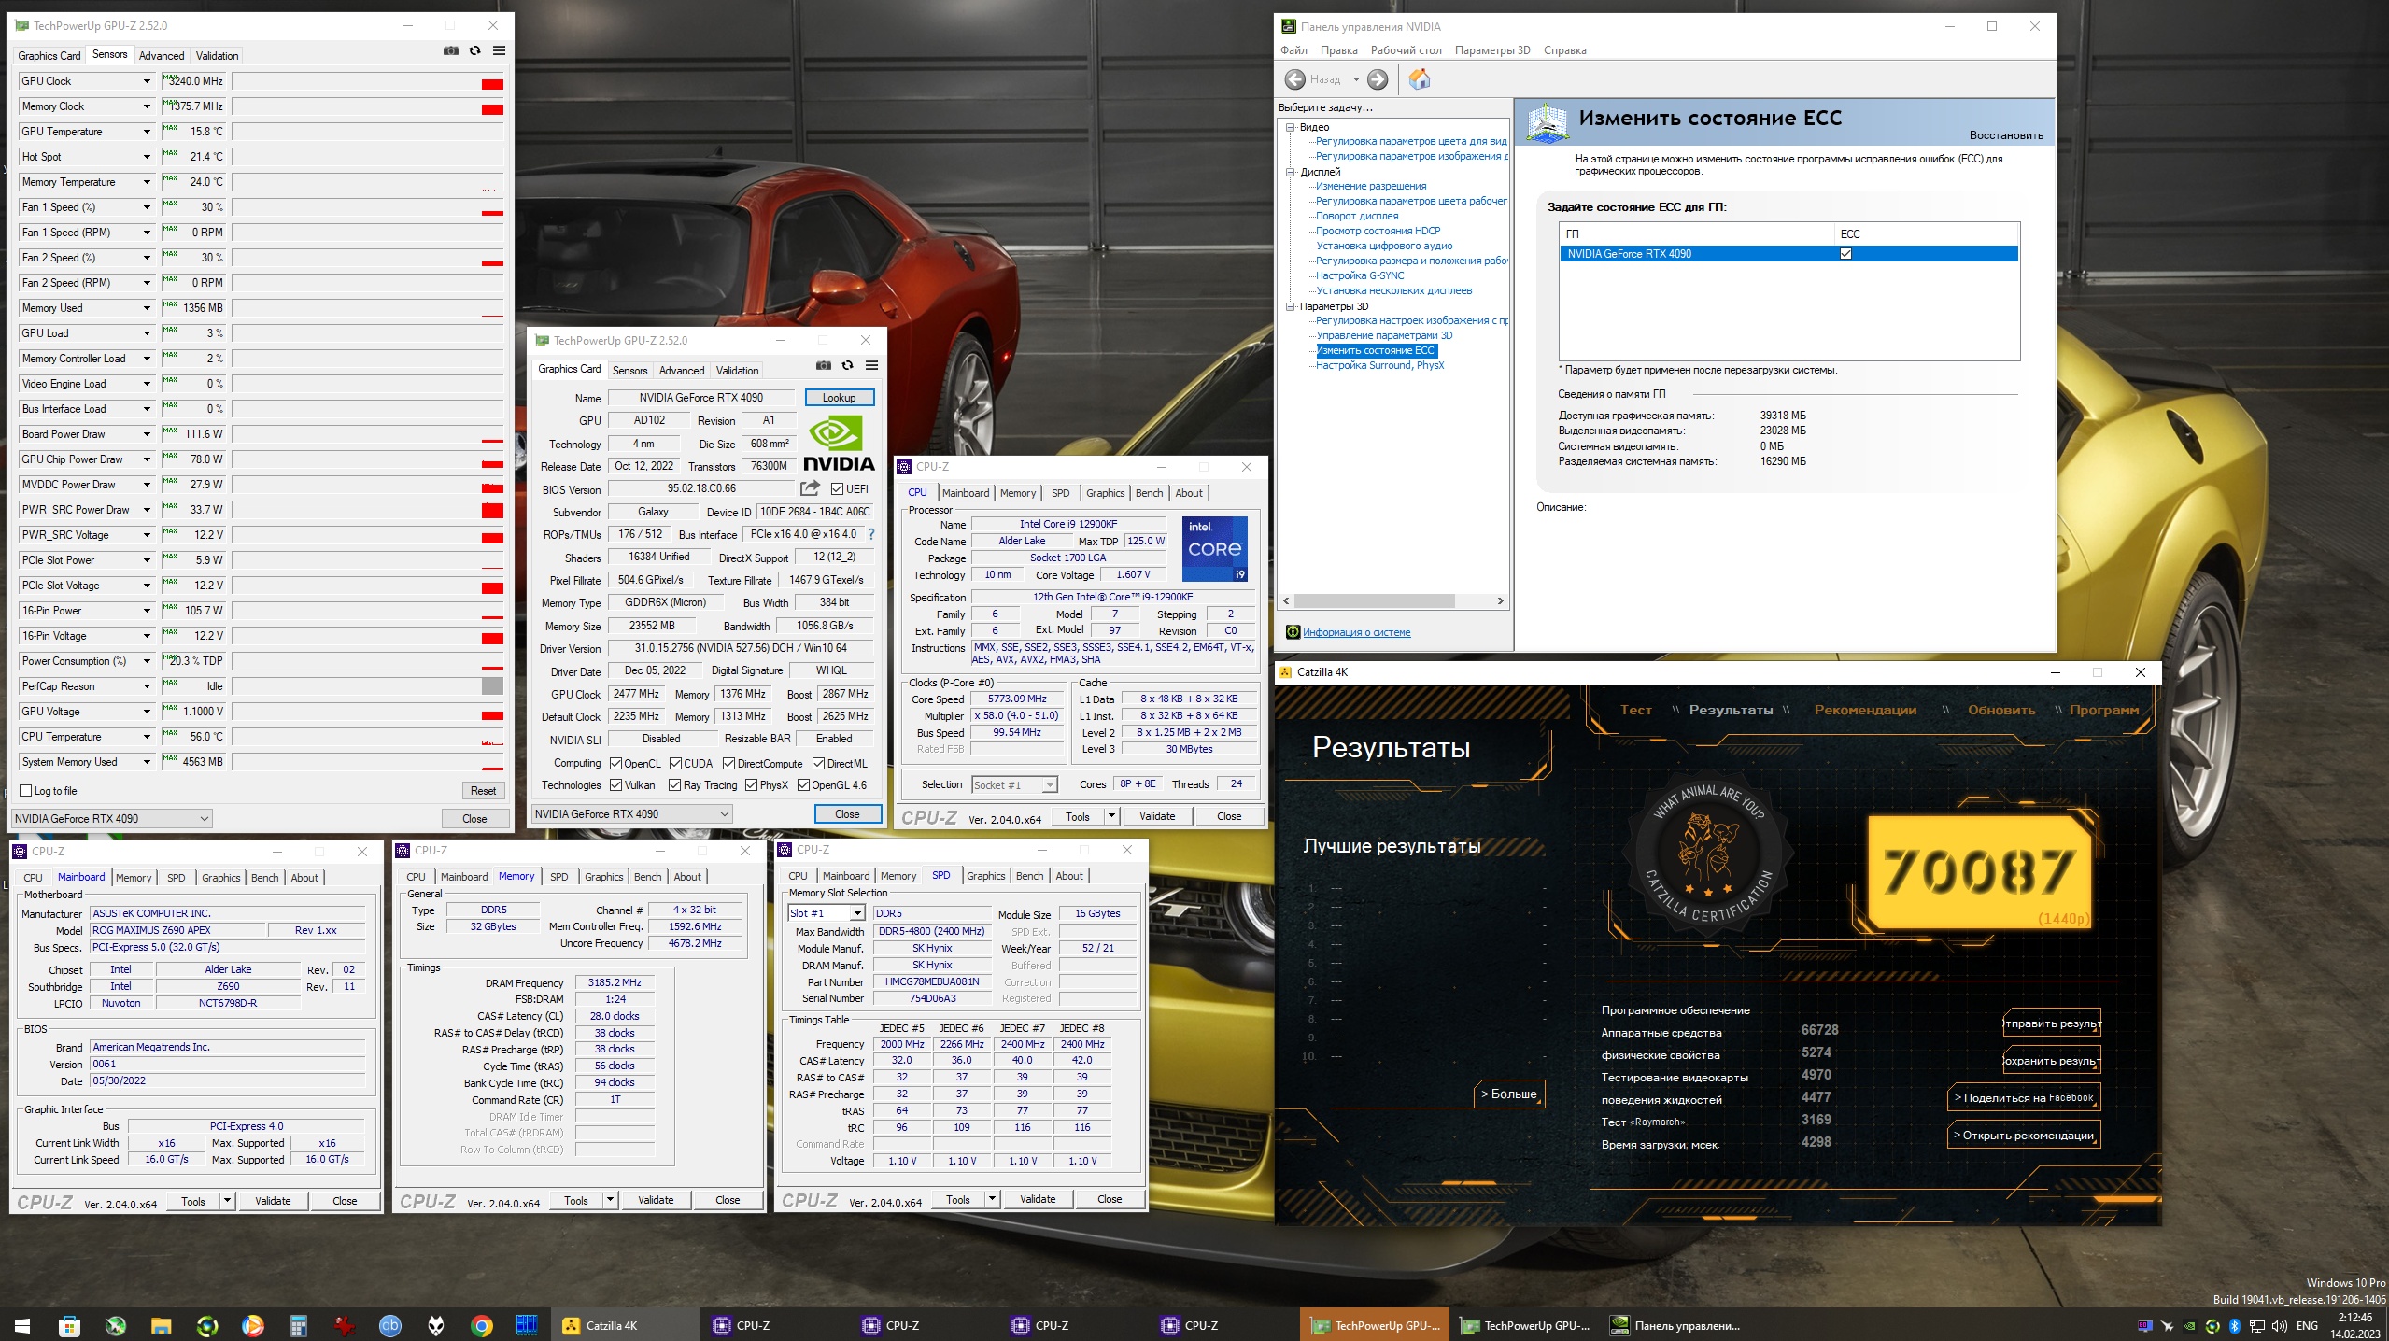Switch to Advanced tab in GPU-Z Sensors window

pos(162,56)
